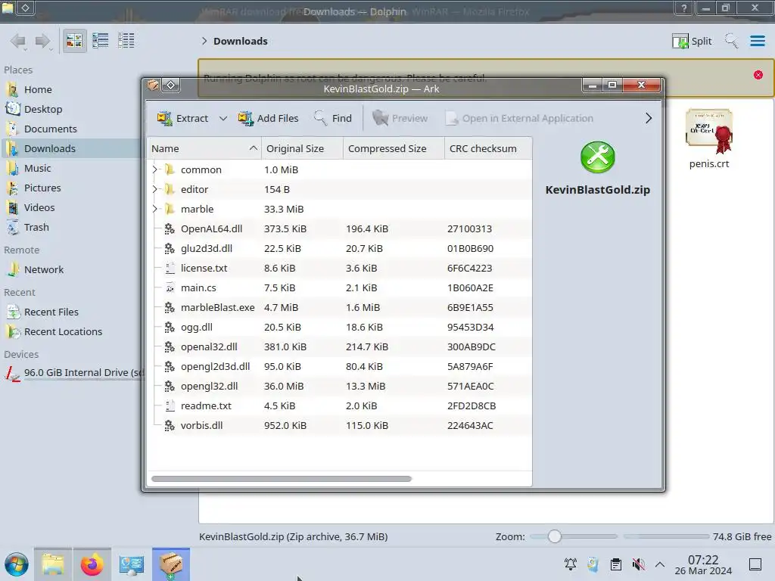Screen dimensions: 775x581
Task: Sort by Compressed Size column
Action: click(x=394, y=149)
